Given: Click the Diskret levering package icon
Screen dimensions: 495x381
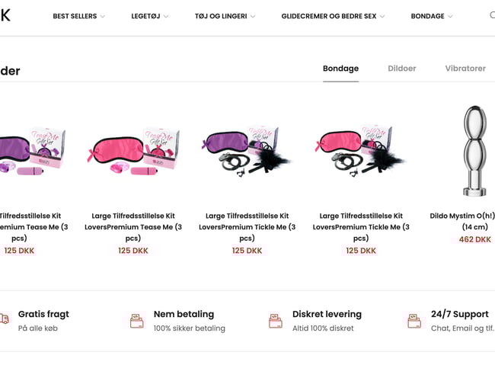Looking at the screenshot, I should 276,321.
